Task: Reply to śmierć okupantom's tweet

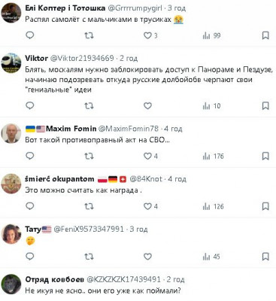Action: point(30,206)
